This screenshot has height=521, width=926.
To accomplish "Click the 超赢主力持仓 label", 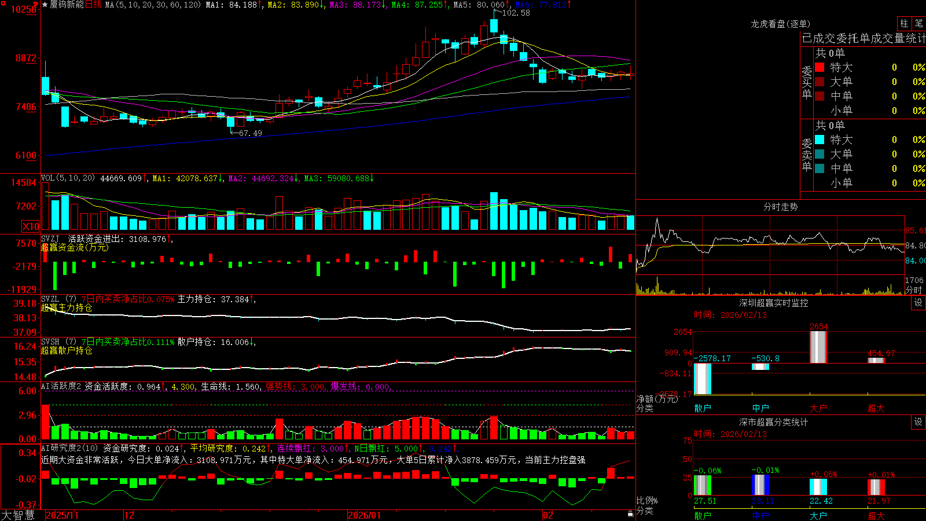I will tap(67, 307).
